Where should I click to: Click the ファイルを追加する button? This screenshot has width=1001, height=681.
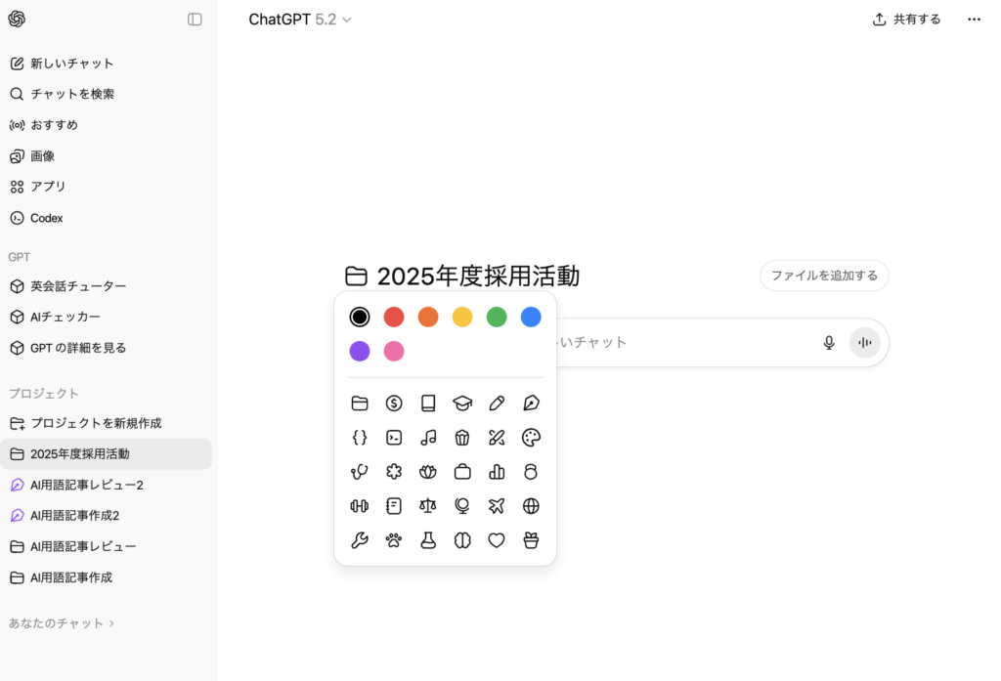pyautogui.click(x=824, y=276)
